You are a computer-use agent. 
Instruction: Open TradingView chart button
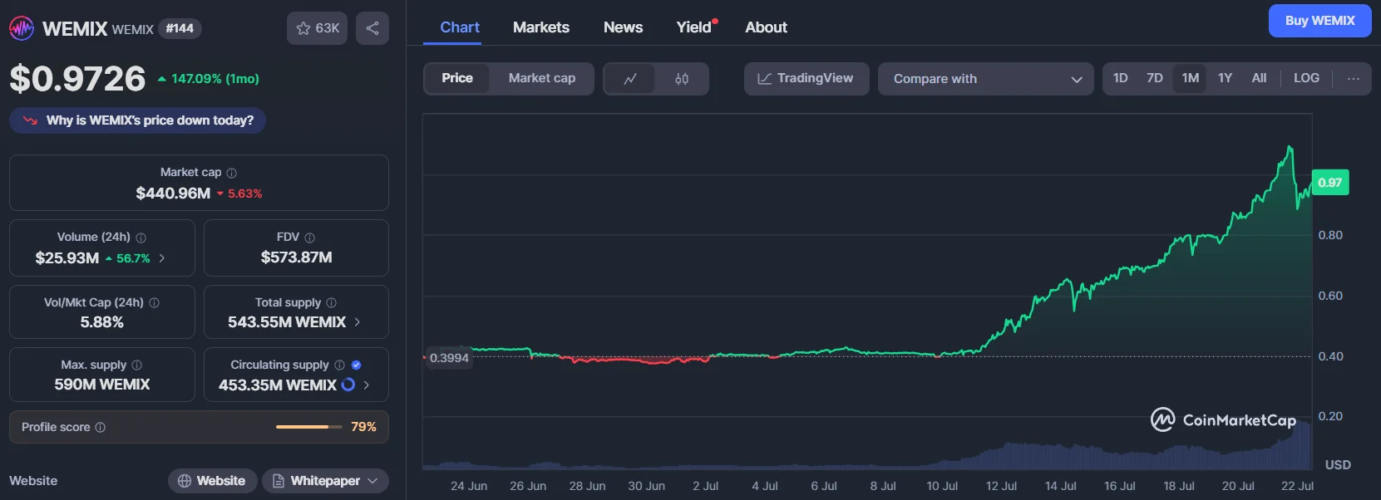click(806, 79)
